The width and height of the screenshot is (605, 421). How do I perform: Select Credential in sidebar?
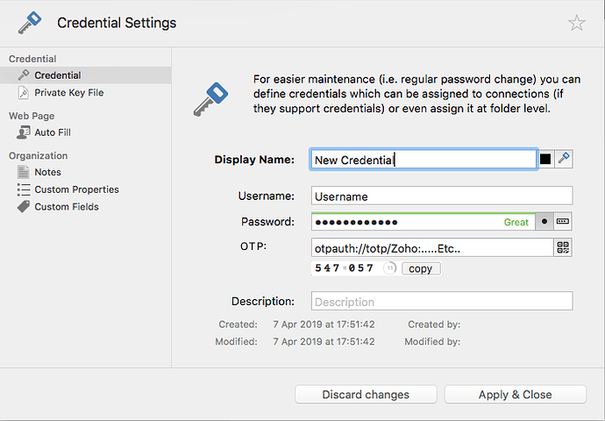(58, 75)
